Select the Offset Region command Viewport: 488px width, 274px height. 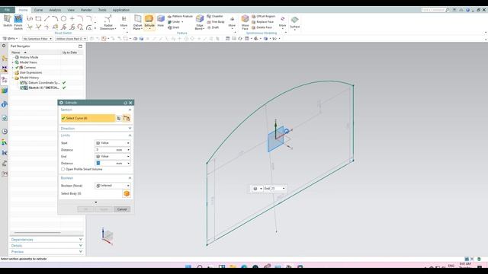(x=263, y=16)
